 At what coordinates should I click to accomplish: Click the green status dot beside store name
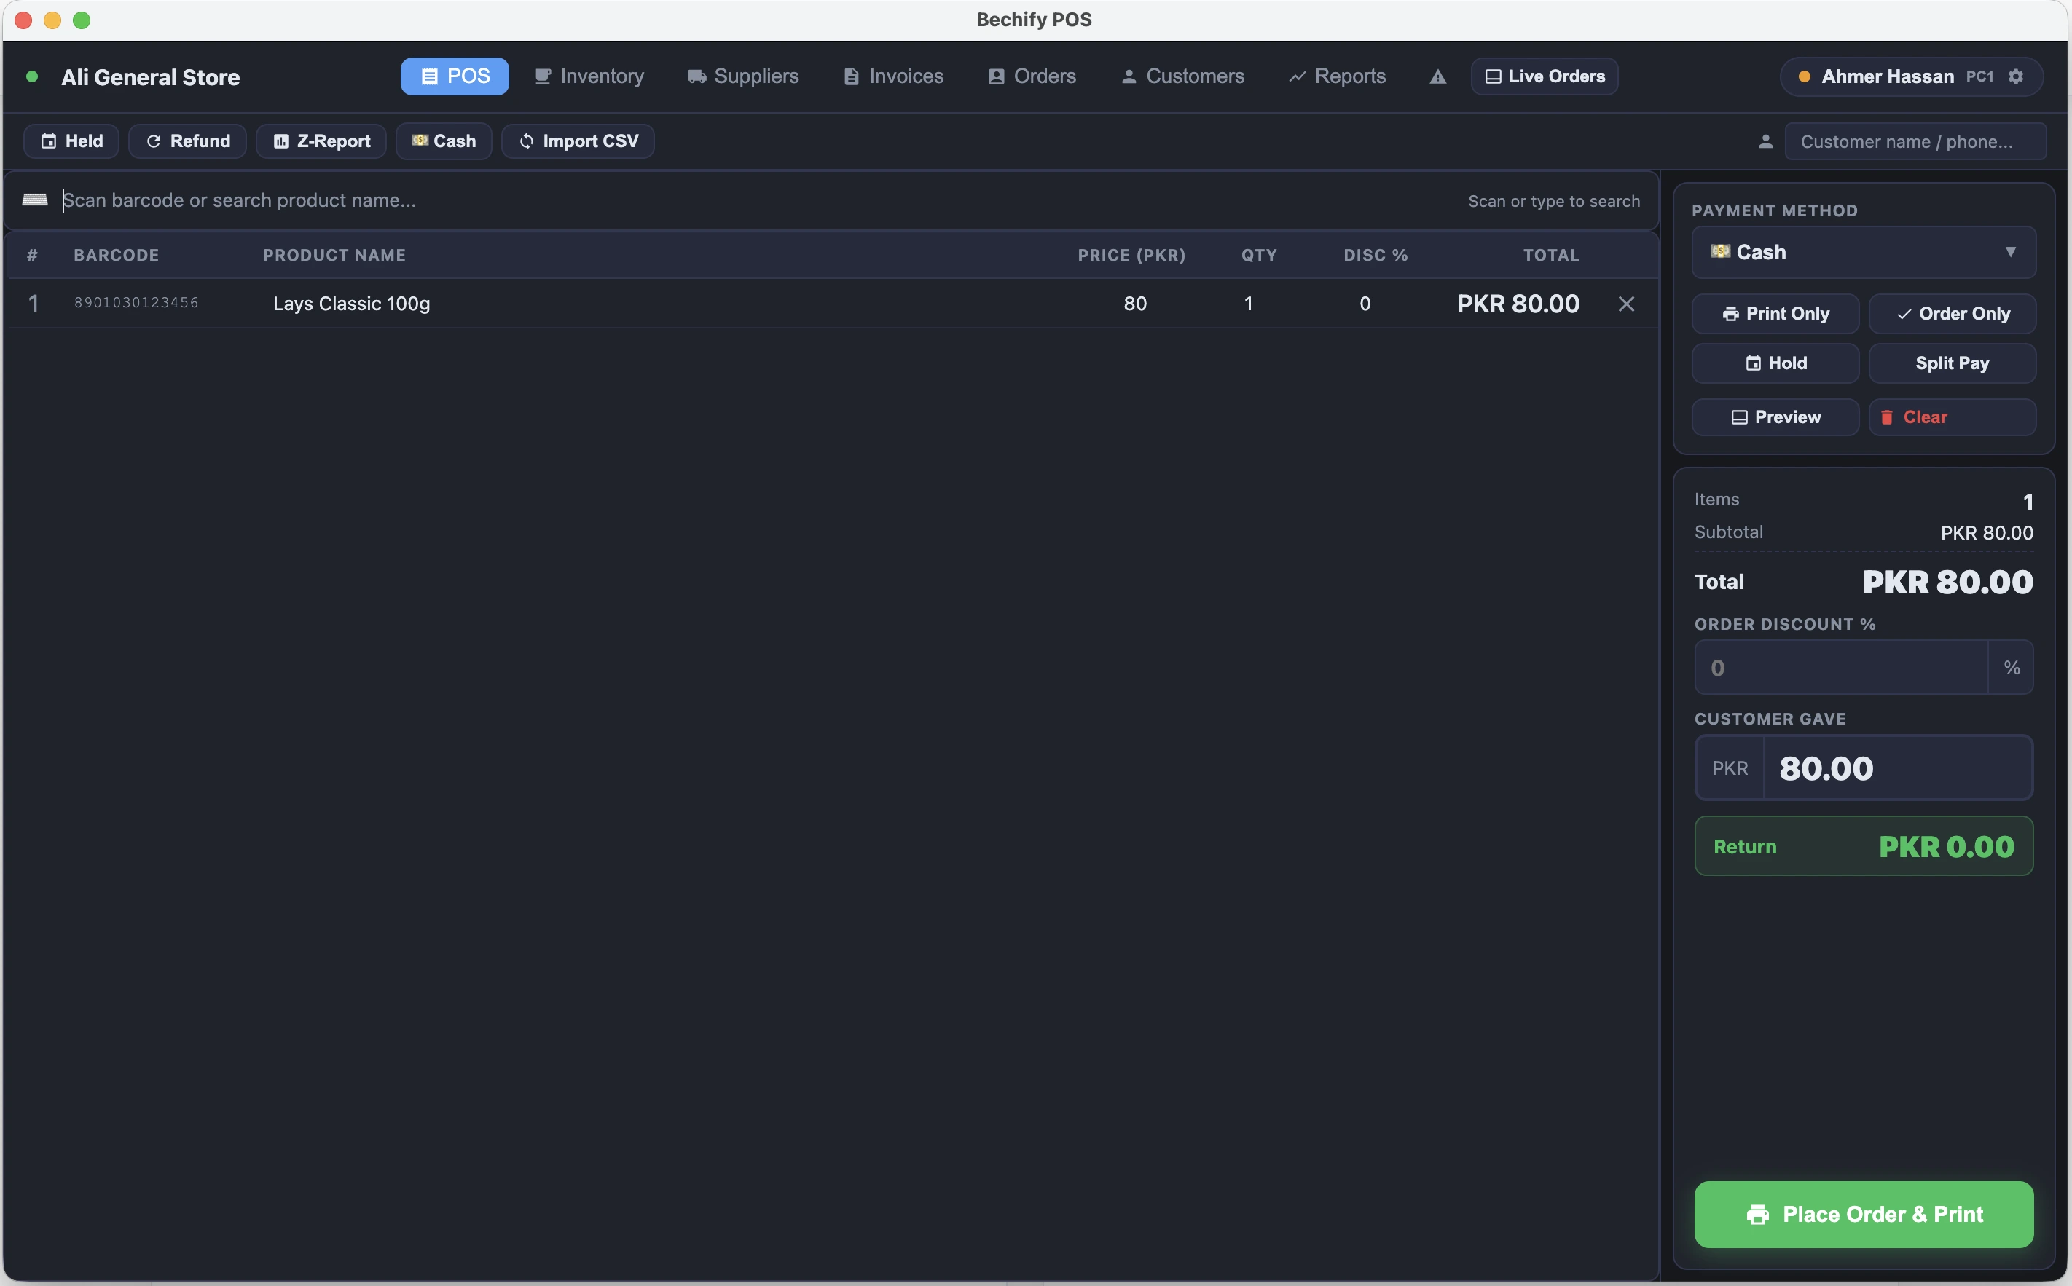click(32, 76)
